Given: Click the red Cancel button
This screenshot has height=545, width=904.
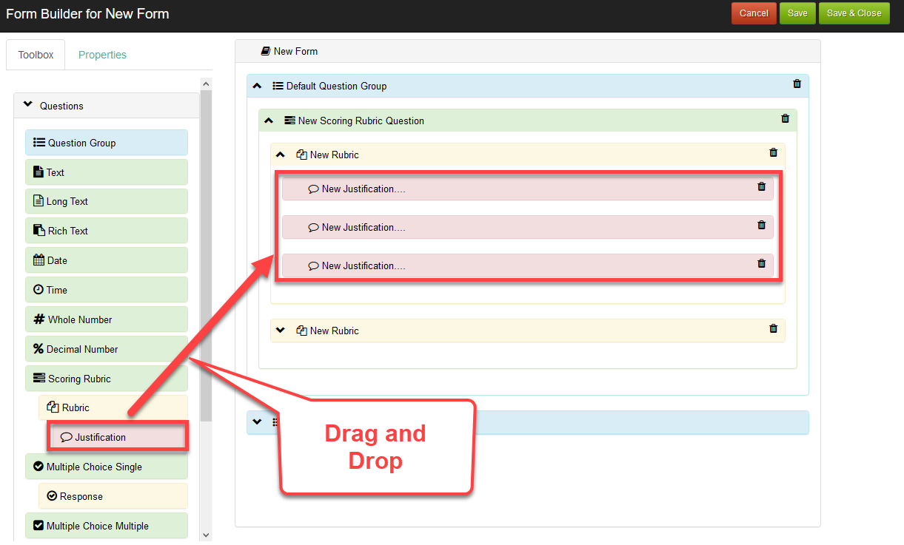Looking at the screenshot, I should (754, 13).
